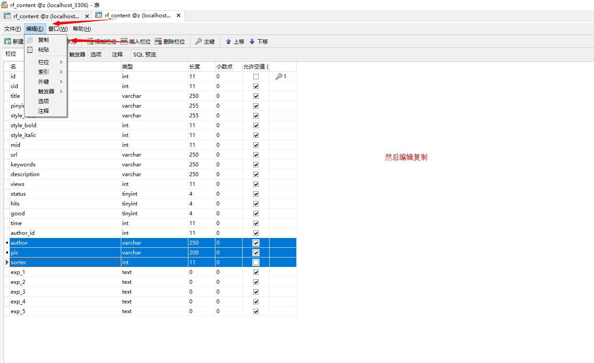
Task: Toggle allow-null checkbox for style_bold
Action: [x=256, y=125]
